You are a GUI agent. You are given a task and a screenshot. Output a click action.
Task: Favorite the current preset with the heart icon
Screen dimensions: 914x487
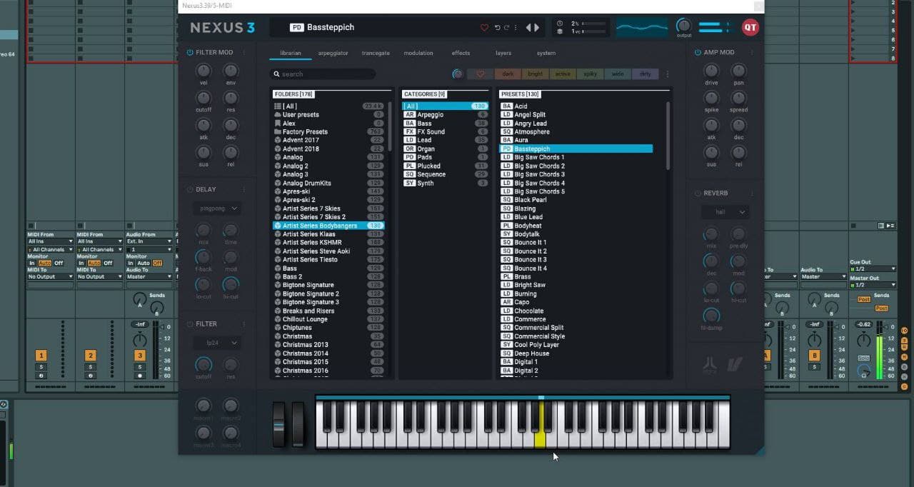tap(484, 28)
